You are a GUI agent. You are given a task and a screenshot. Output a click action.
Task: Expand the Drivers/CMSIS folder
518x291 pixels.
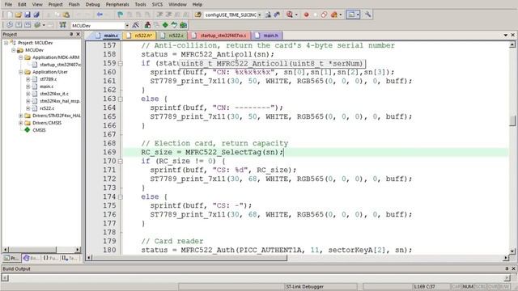[20, 123]
